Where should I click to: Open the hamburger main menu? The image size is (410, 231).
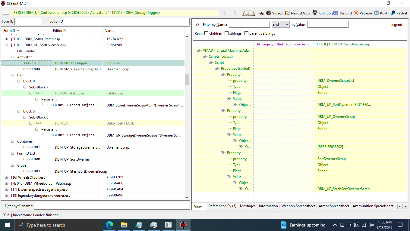click(x=6, y=13)
